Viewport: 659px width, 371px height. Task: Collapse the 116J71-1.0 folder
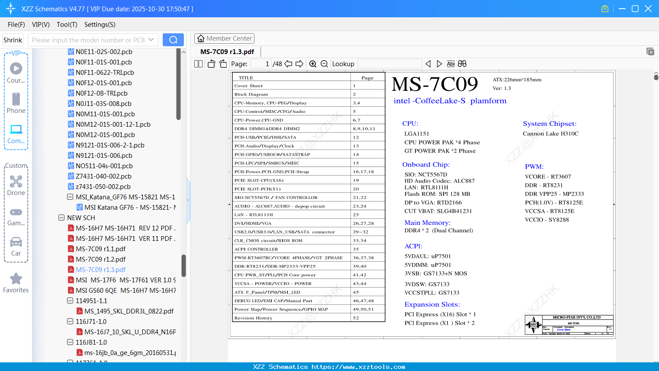(x=70, y=321)
